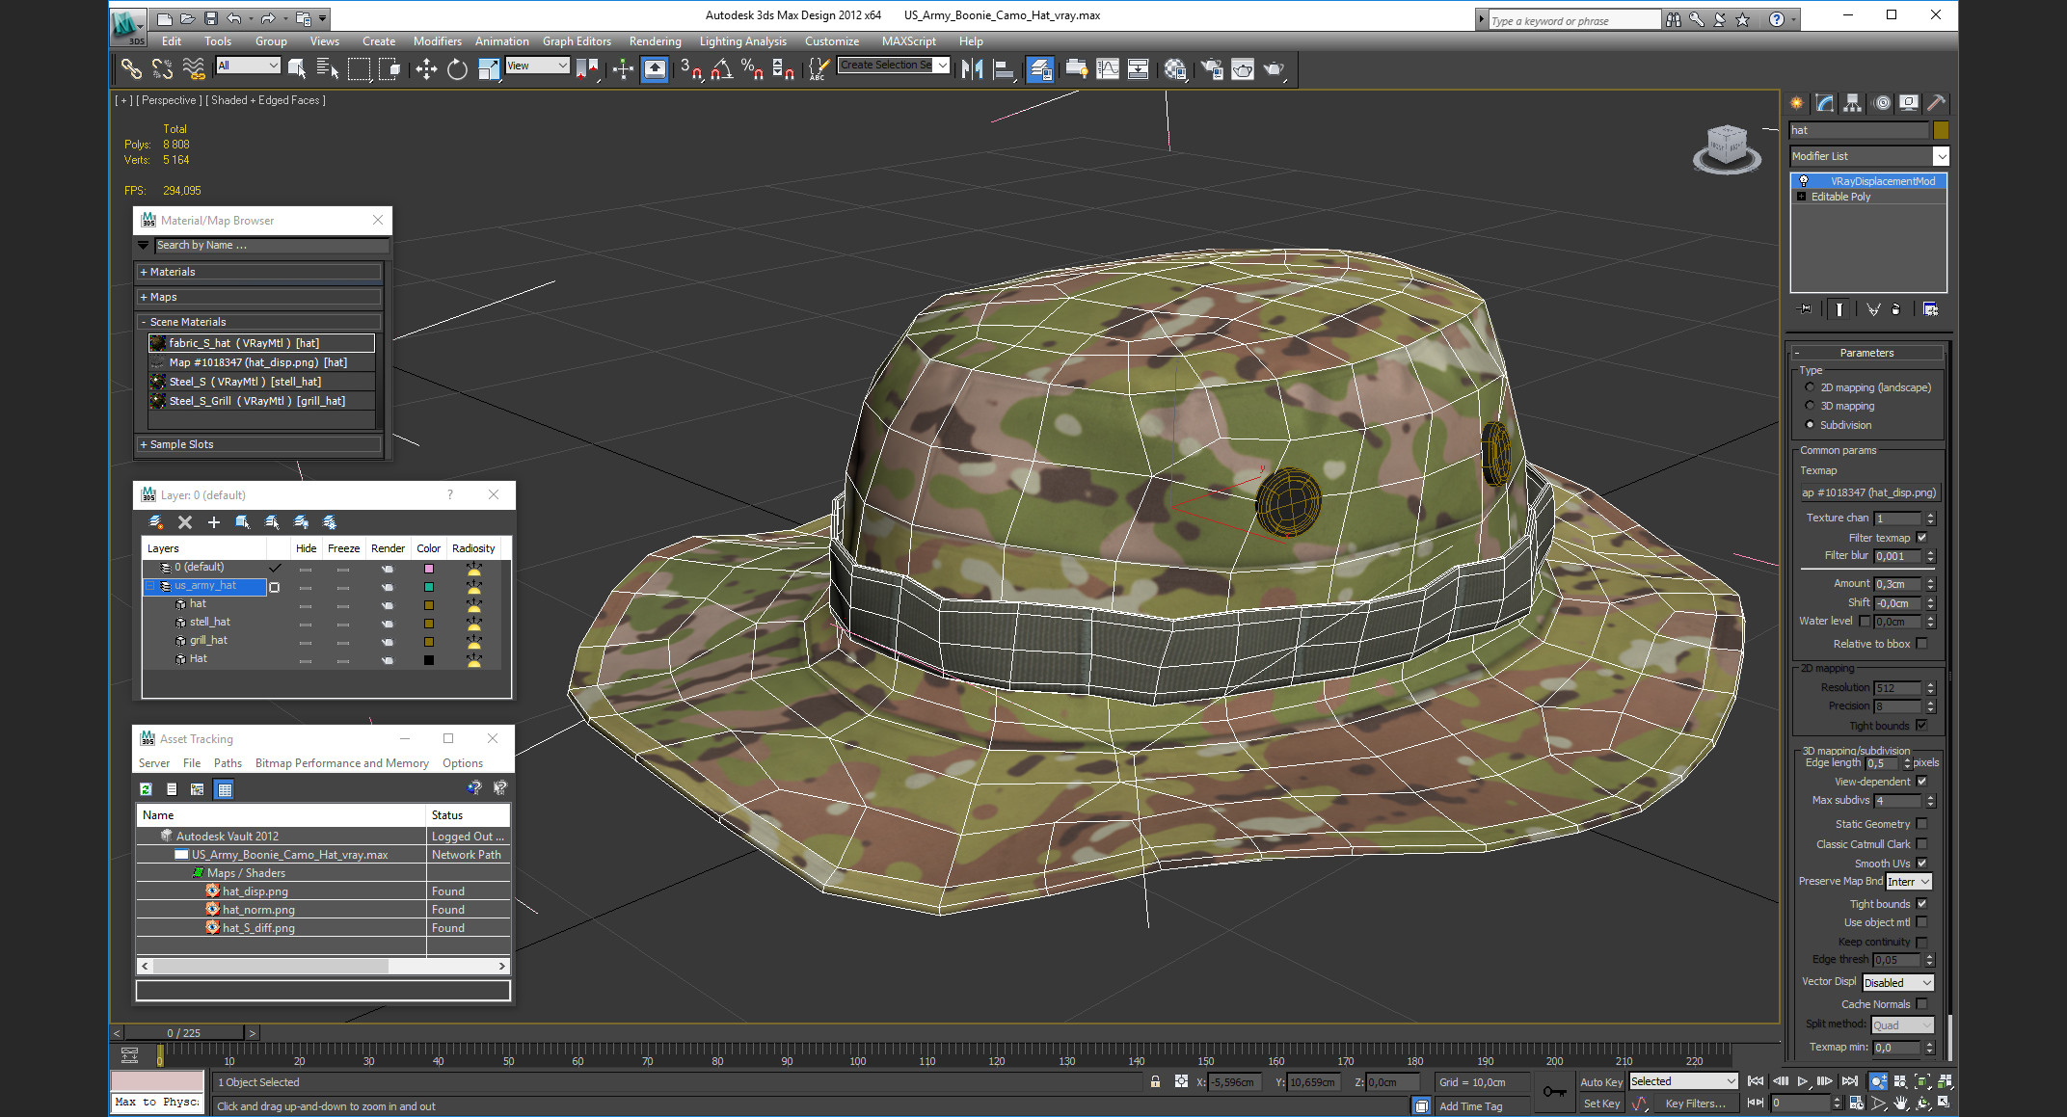Enable the Relative to bbox checkbox

[1921, 644]
